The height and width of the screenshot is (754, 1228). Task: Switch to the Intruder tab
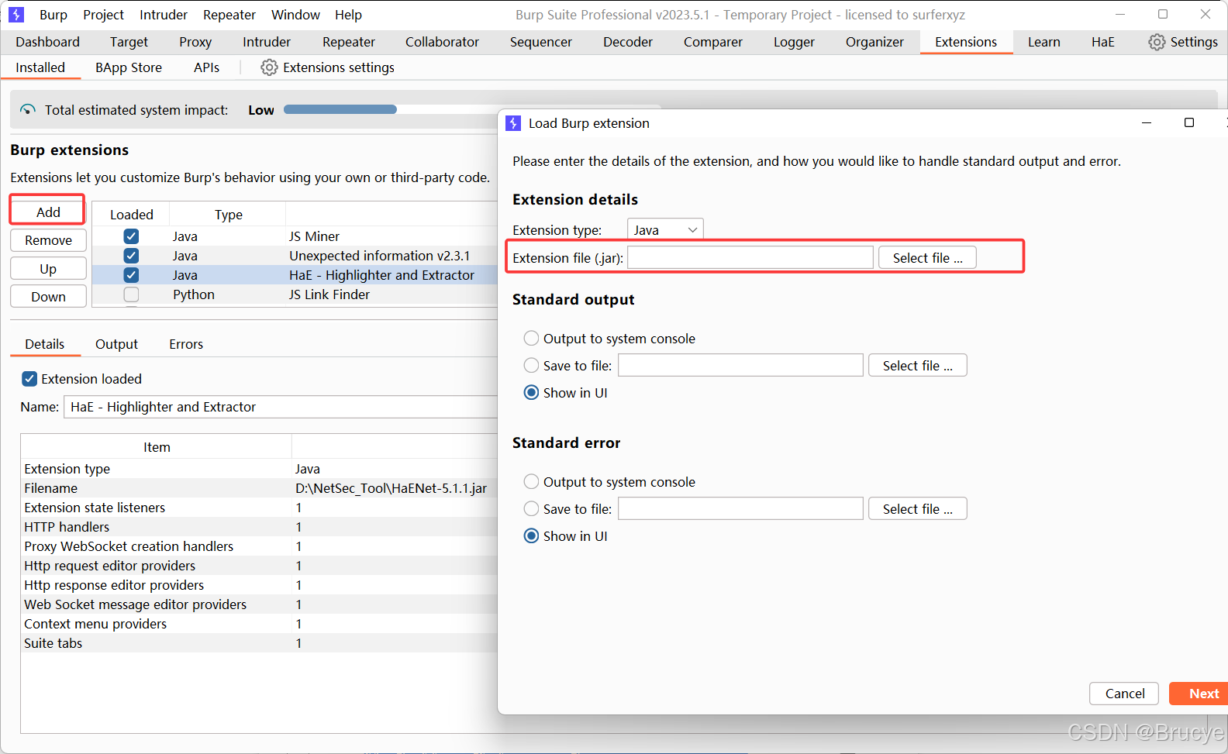pyautogui.click(x=267, y=42)
